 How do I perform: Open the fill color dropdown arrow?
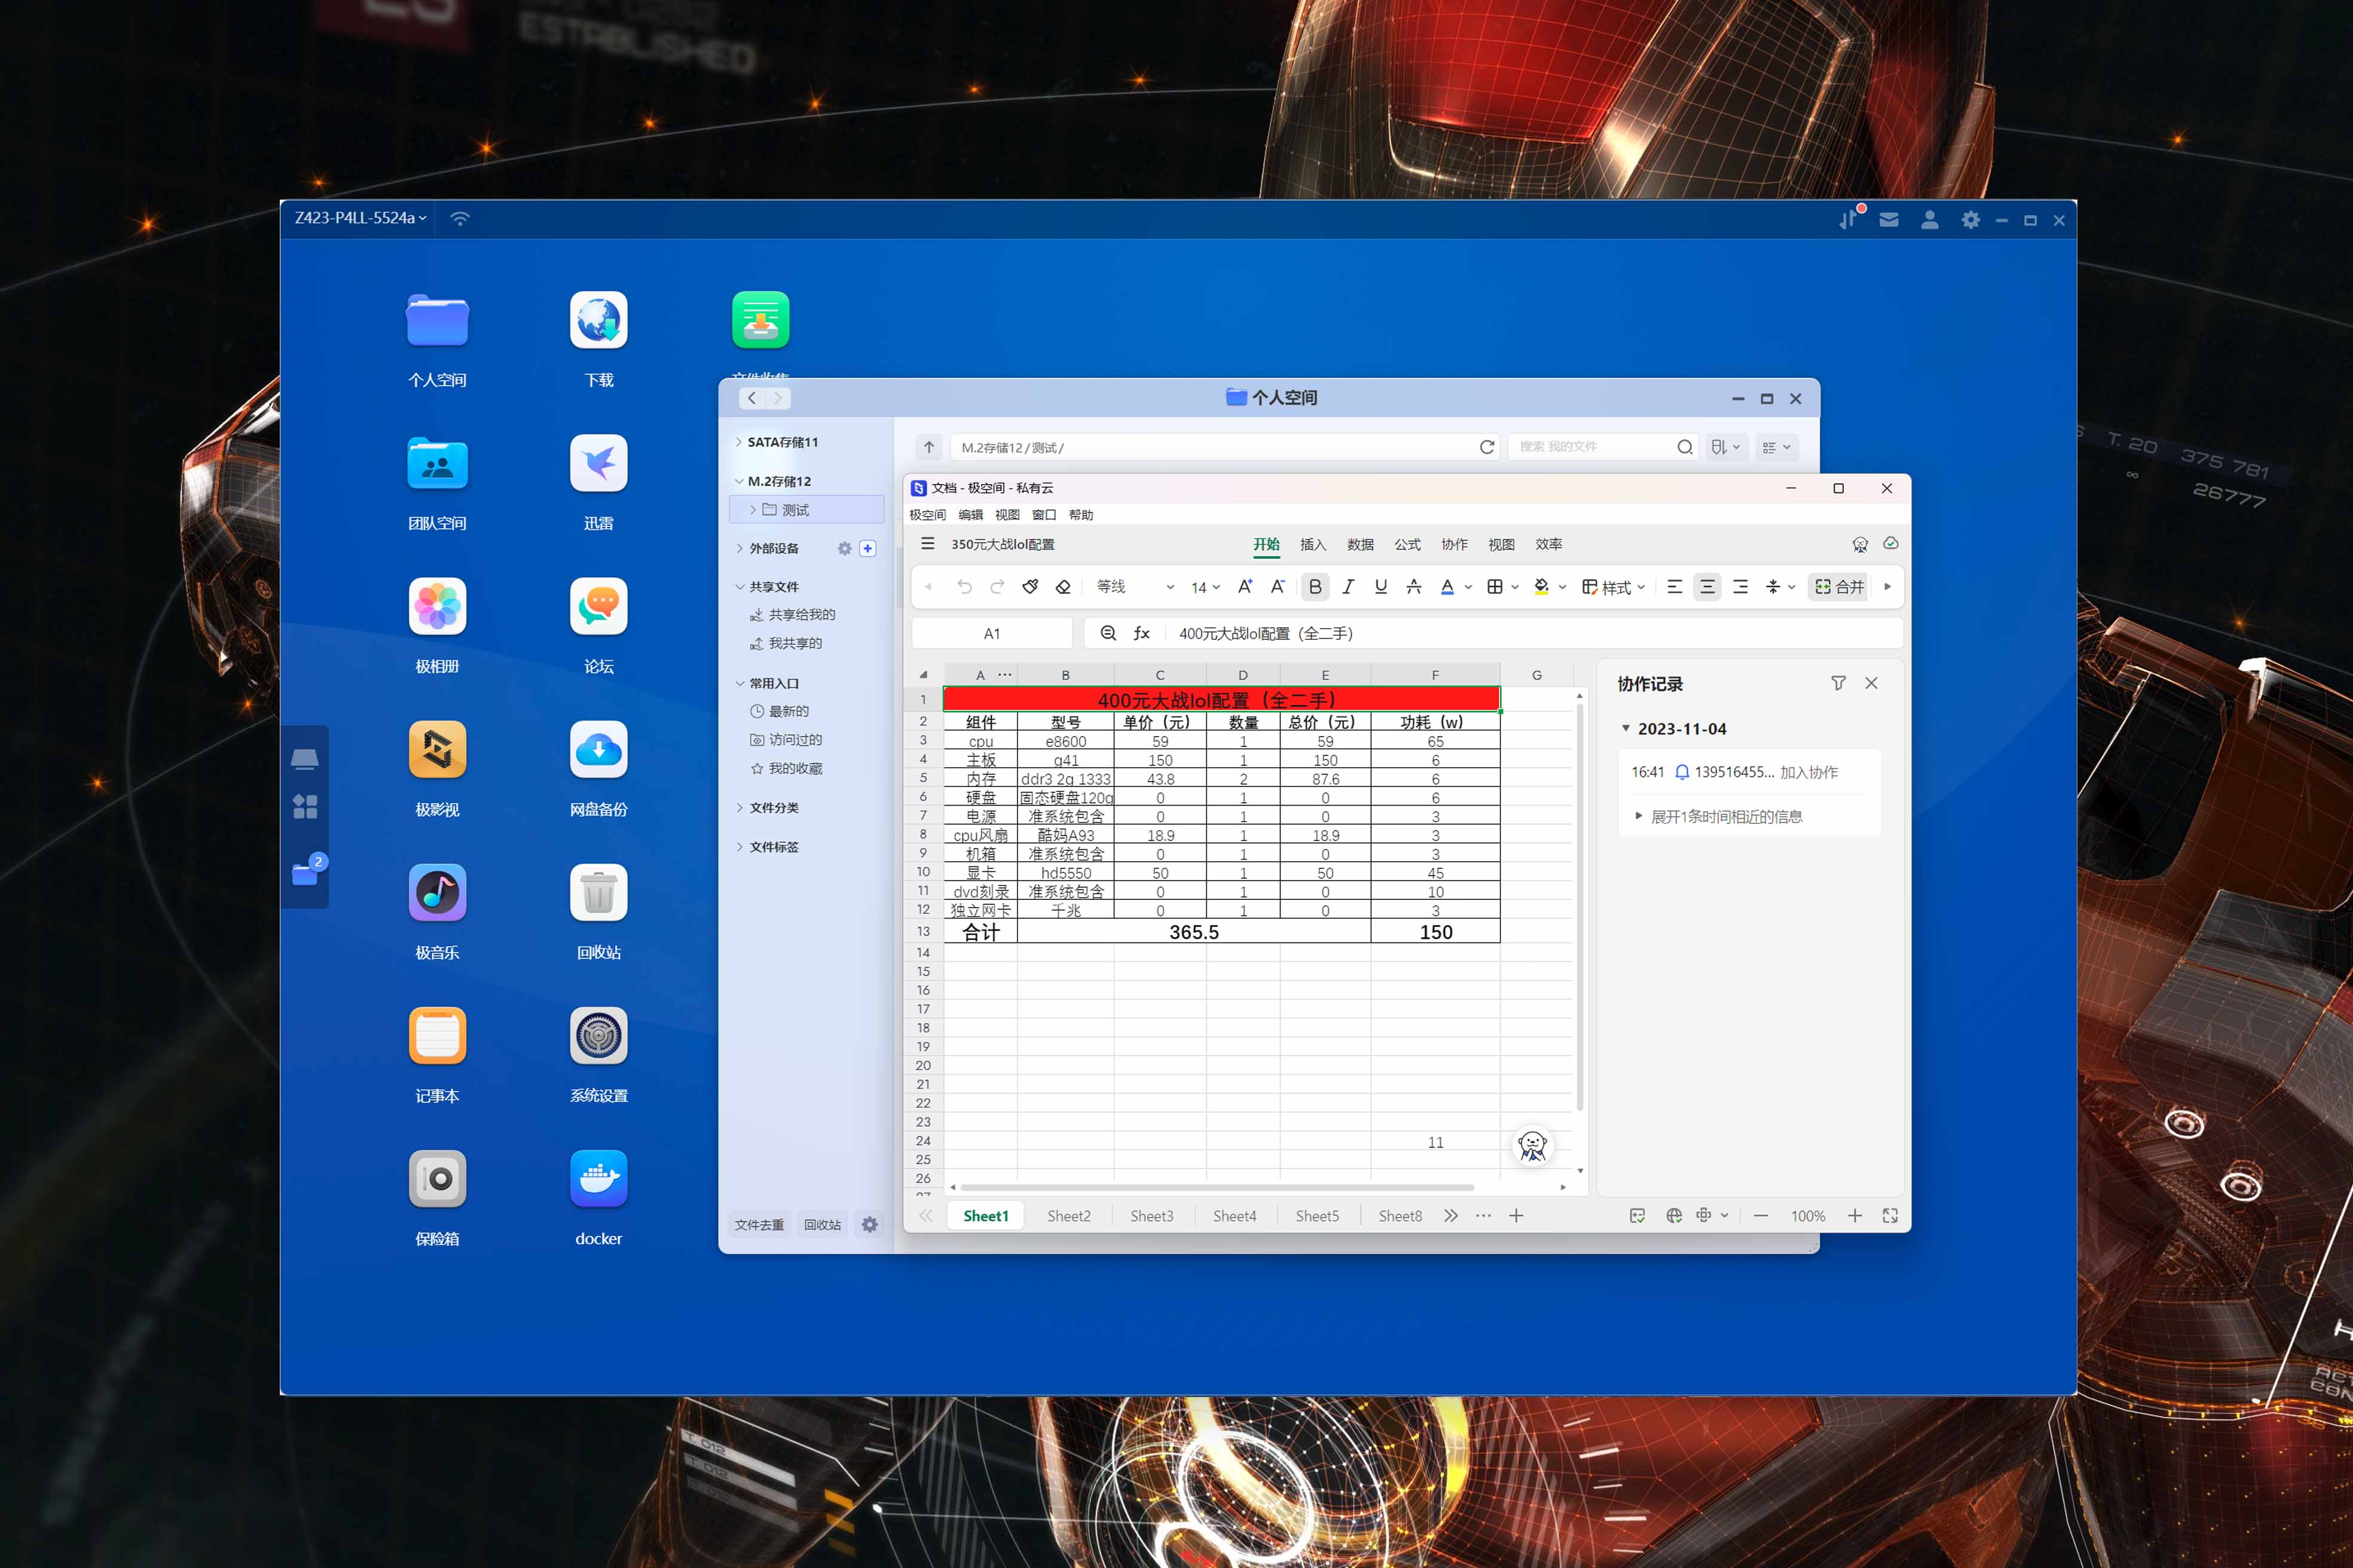click(x=1563, y=587)
